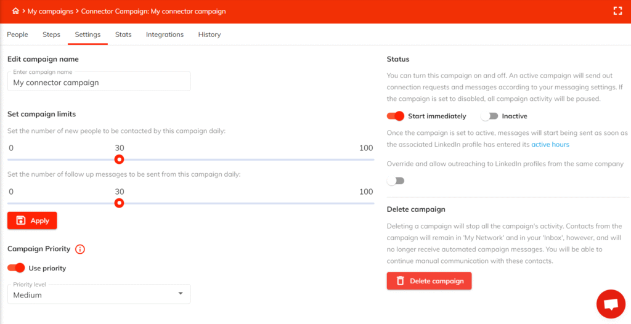Click the fullscreen expand icon
631x324 pixels.
coord(617,11)
